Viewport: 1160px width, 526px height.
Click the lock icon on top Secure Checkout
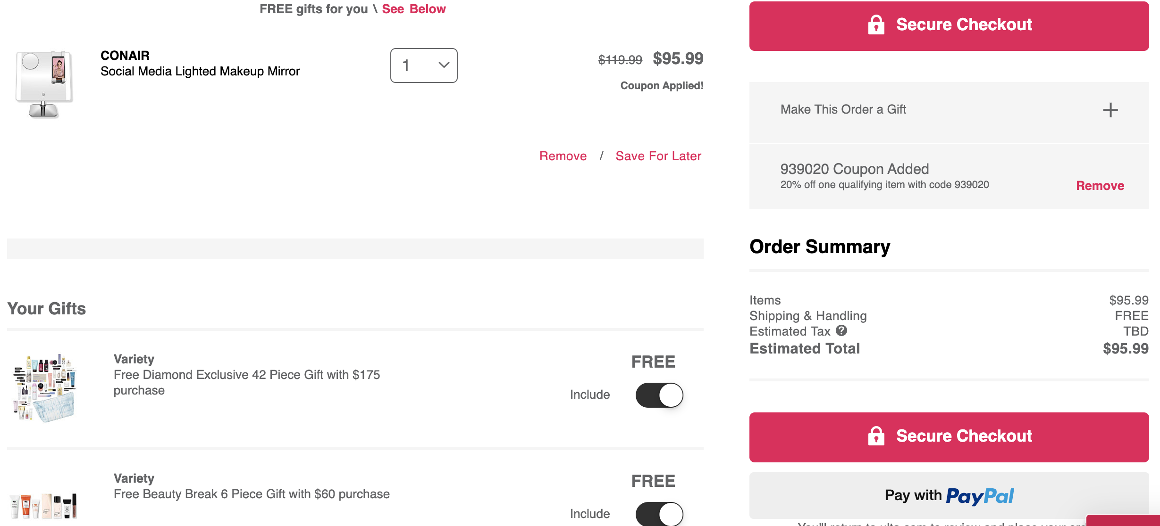tap(876, 25)
